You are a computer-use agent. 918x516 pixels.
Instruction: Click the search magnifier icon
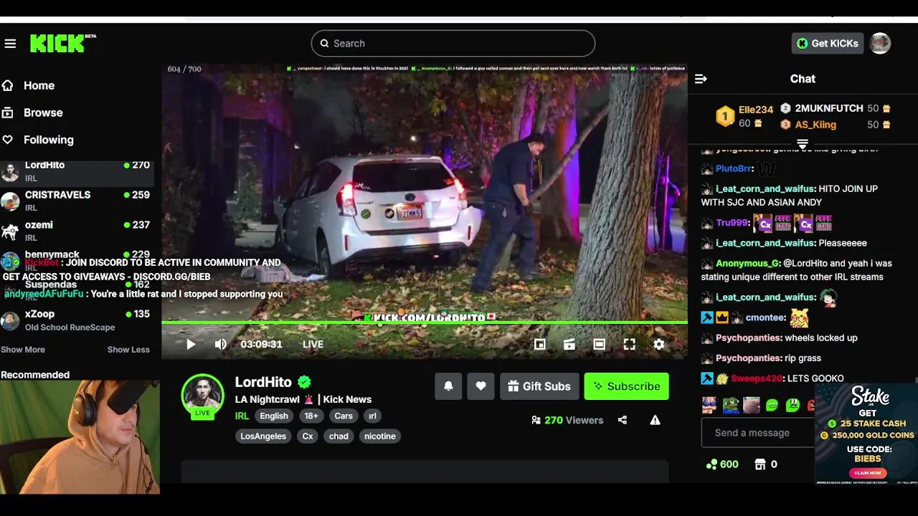324,43
